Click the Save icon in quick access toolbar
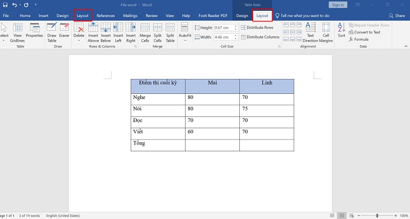Image resolution: width=410 pixels, height=219 pixels. click(5, 5)
